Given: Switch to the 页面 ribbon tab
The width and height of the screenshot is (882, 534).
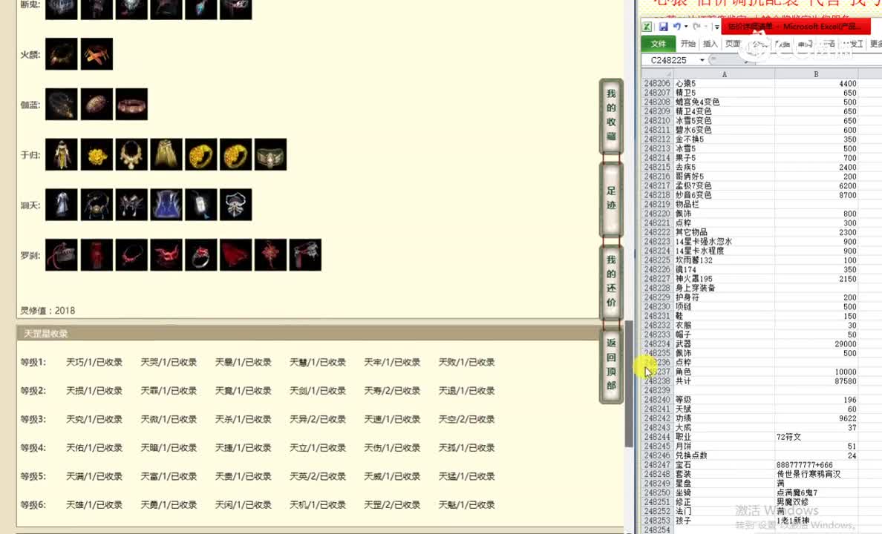Looking at the screenshot, I should [733, 44].
